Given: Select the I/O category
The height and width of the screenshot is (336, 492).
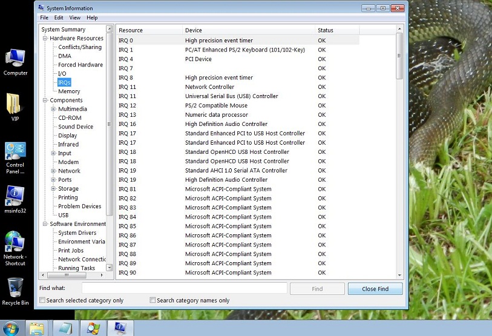Looking at the screenshot, I should tap(62, 73).
